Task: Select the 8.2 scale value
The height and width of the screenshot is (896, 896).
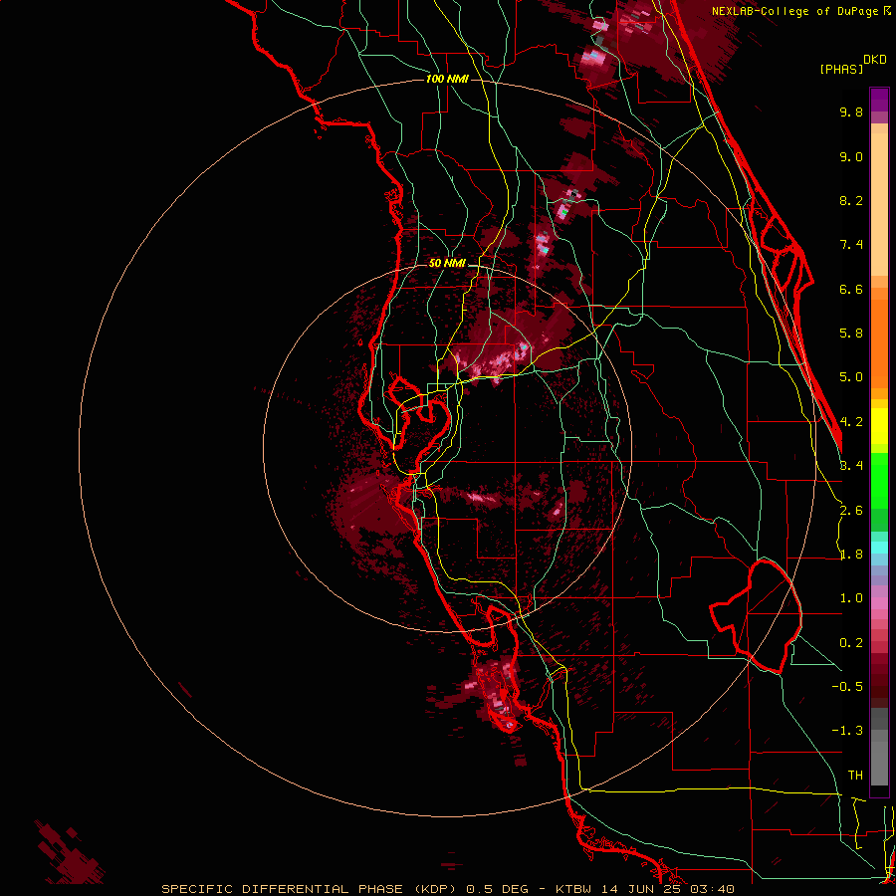Action: coord(851,200)
